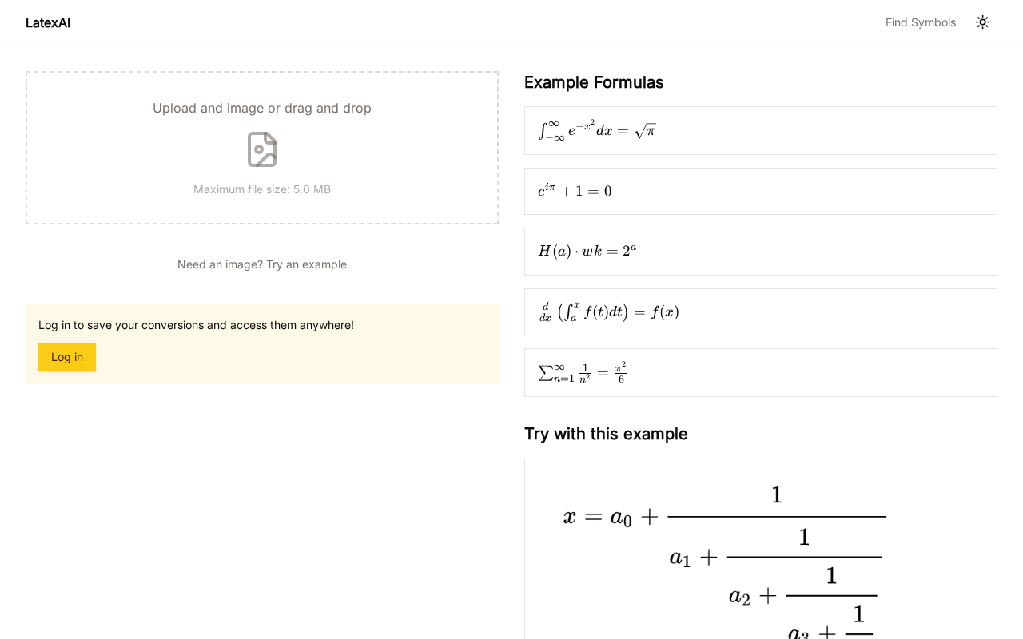Click the summation symbol in the last formula
The image size is (1023, 639).
pos(545,373)
